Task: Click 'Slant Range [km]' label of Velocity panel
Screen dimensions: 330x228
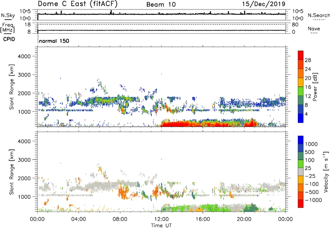Action: point(12,172)
